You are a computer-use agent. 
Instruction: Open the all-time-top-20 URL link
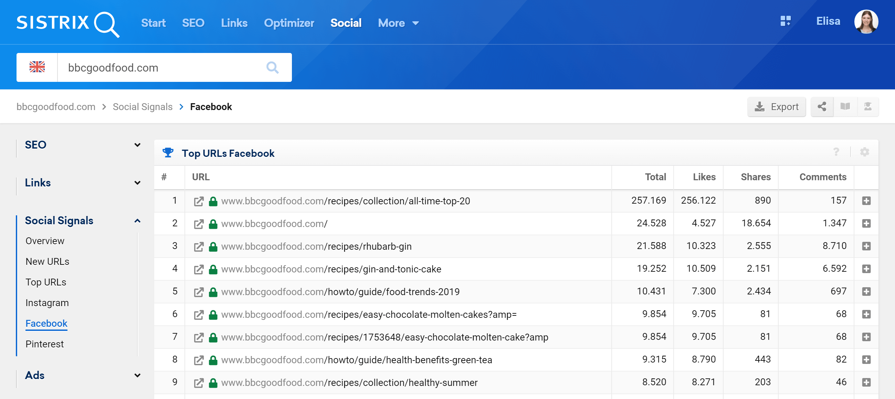coord(345,201)
